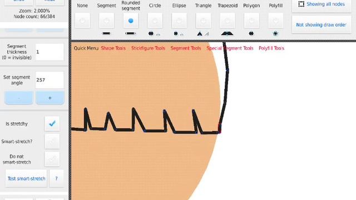Open the Special Segment Tools quick menu

click(230, 48)
